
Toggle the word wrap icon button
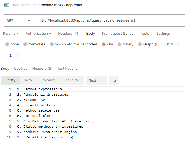click(114, 80)
